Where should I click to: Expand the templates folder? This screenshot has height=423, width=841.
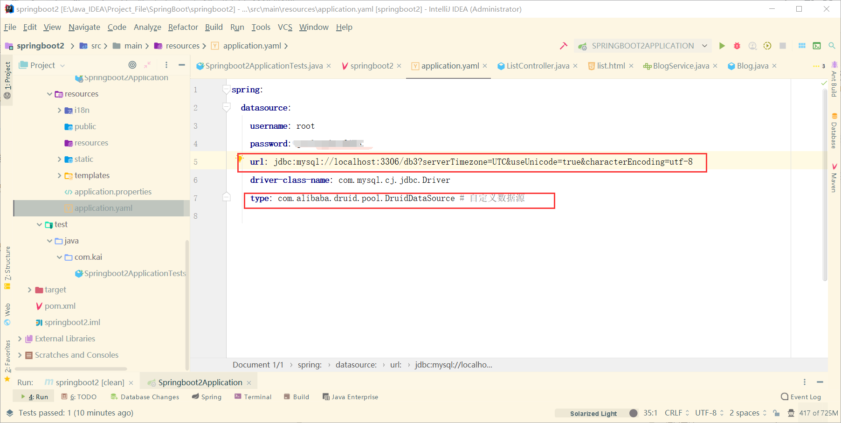point(59,175)
